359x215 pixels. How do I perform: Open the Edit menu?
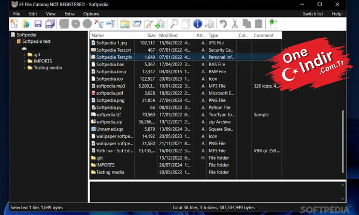33,14
